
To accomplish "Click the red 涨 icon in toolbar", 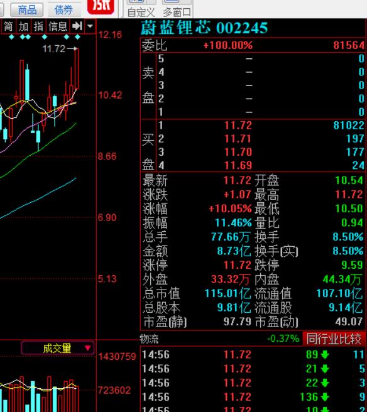I will [x=101, y=6].
